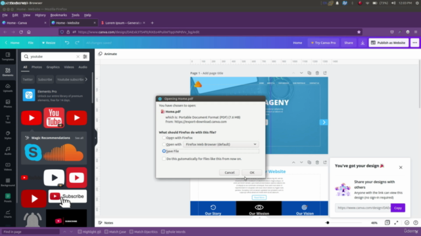Click See all in Magic Recommendations
Screen dimensions: 421x236
point(79,138)
